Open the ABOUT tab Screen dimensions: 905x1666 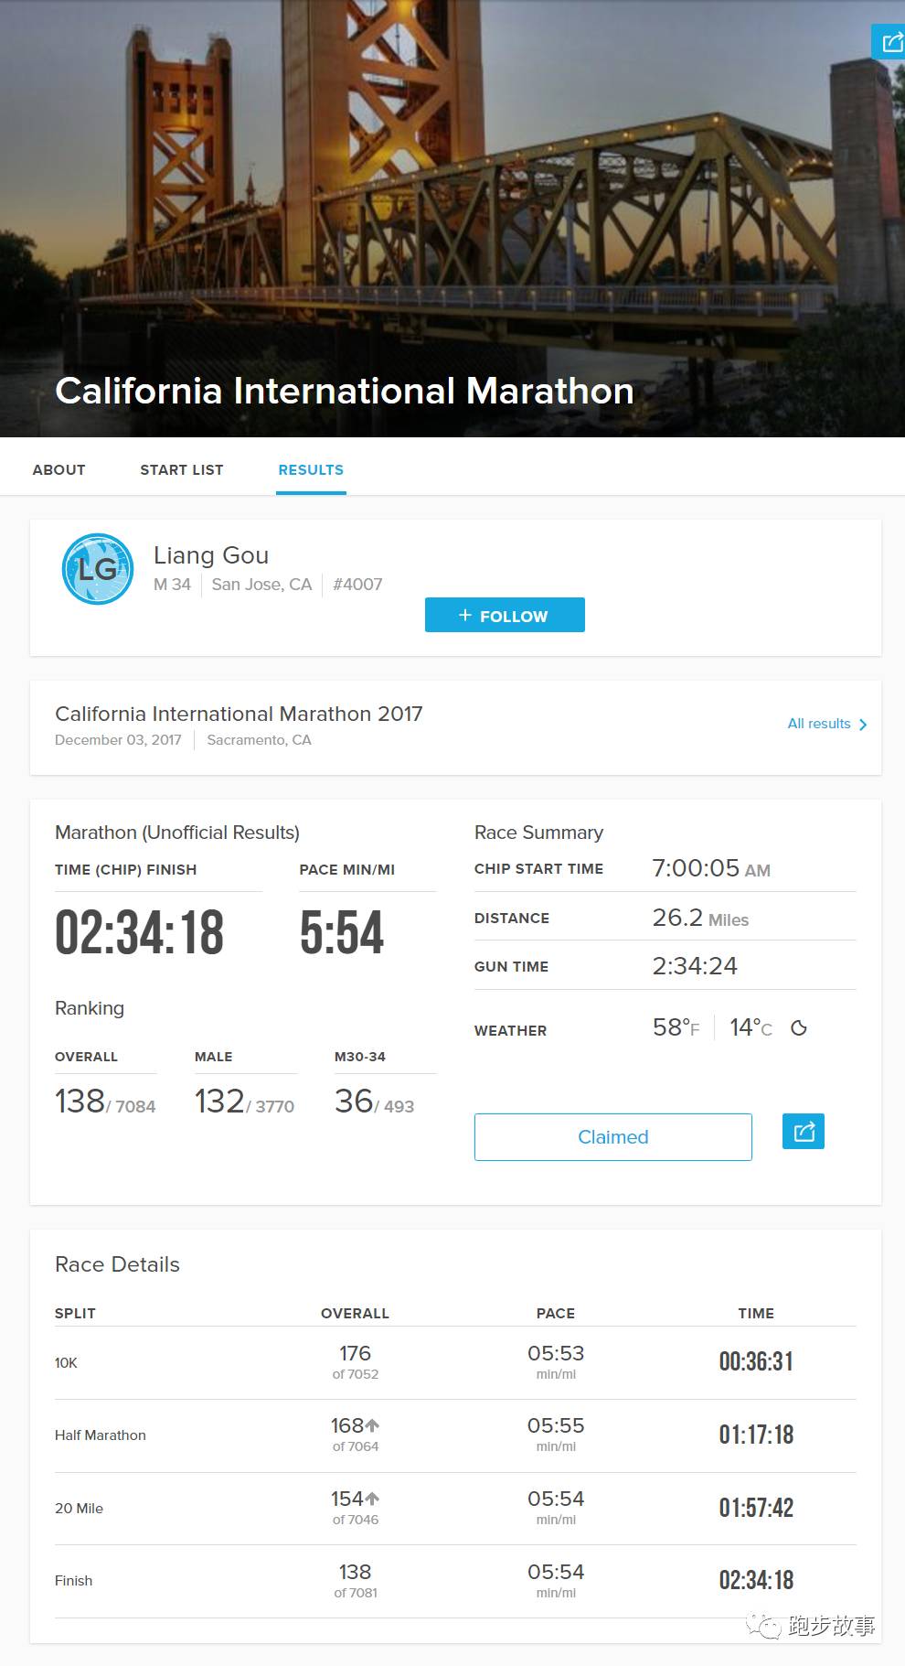[x=59, y=470]
